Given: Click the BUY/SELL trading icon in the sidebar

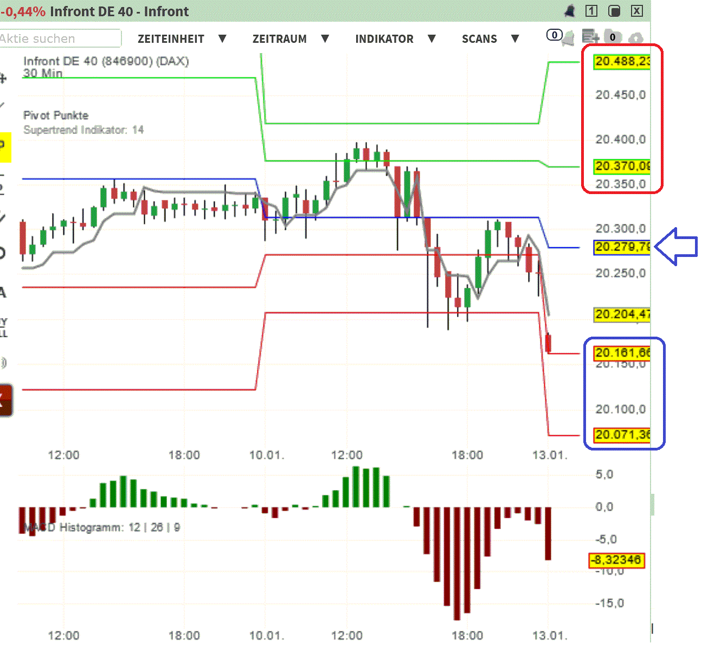Looking at the screenshot, I should [3, 327].
